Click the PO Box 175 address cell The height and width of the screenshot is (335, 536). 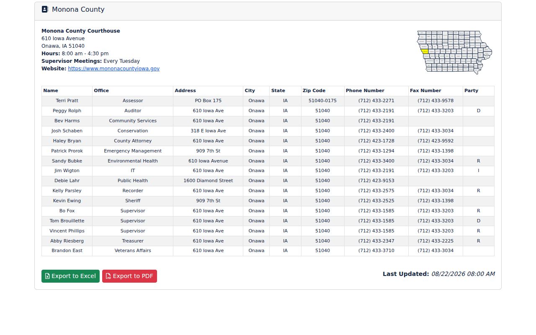(x=208, y=101)
